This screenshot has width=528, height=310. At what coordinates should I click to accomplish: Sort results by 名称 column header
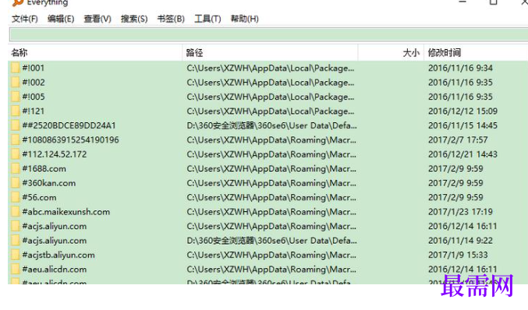[95, 53]
